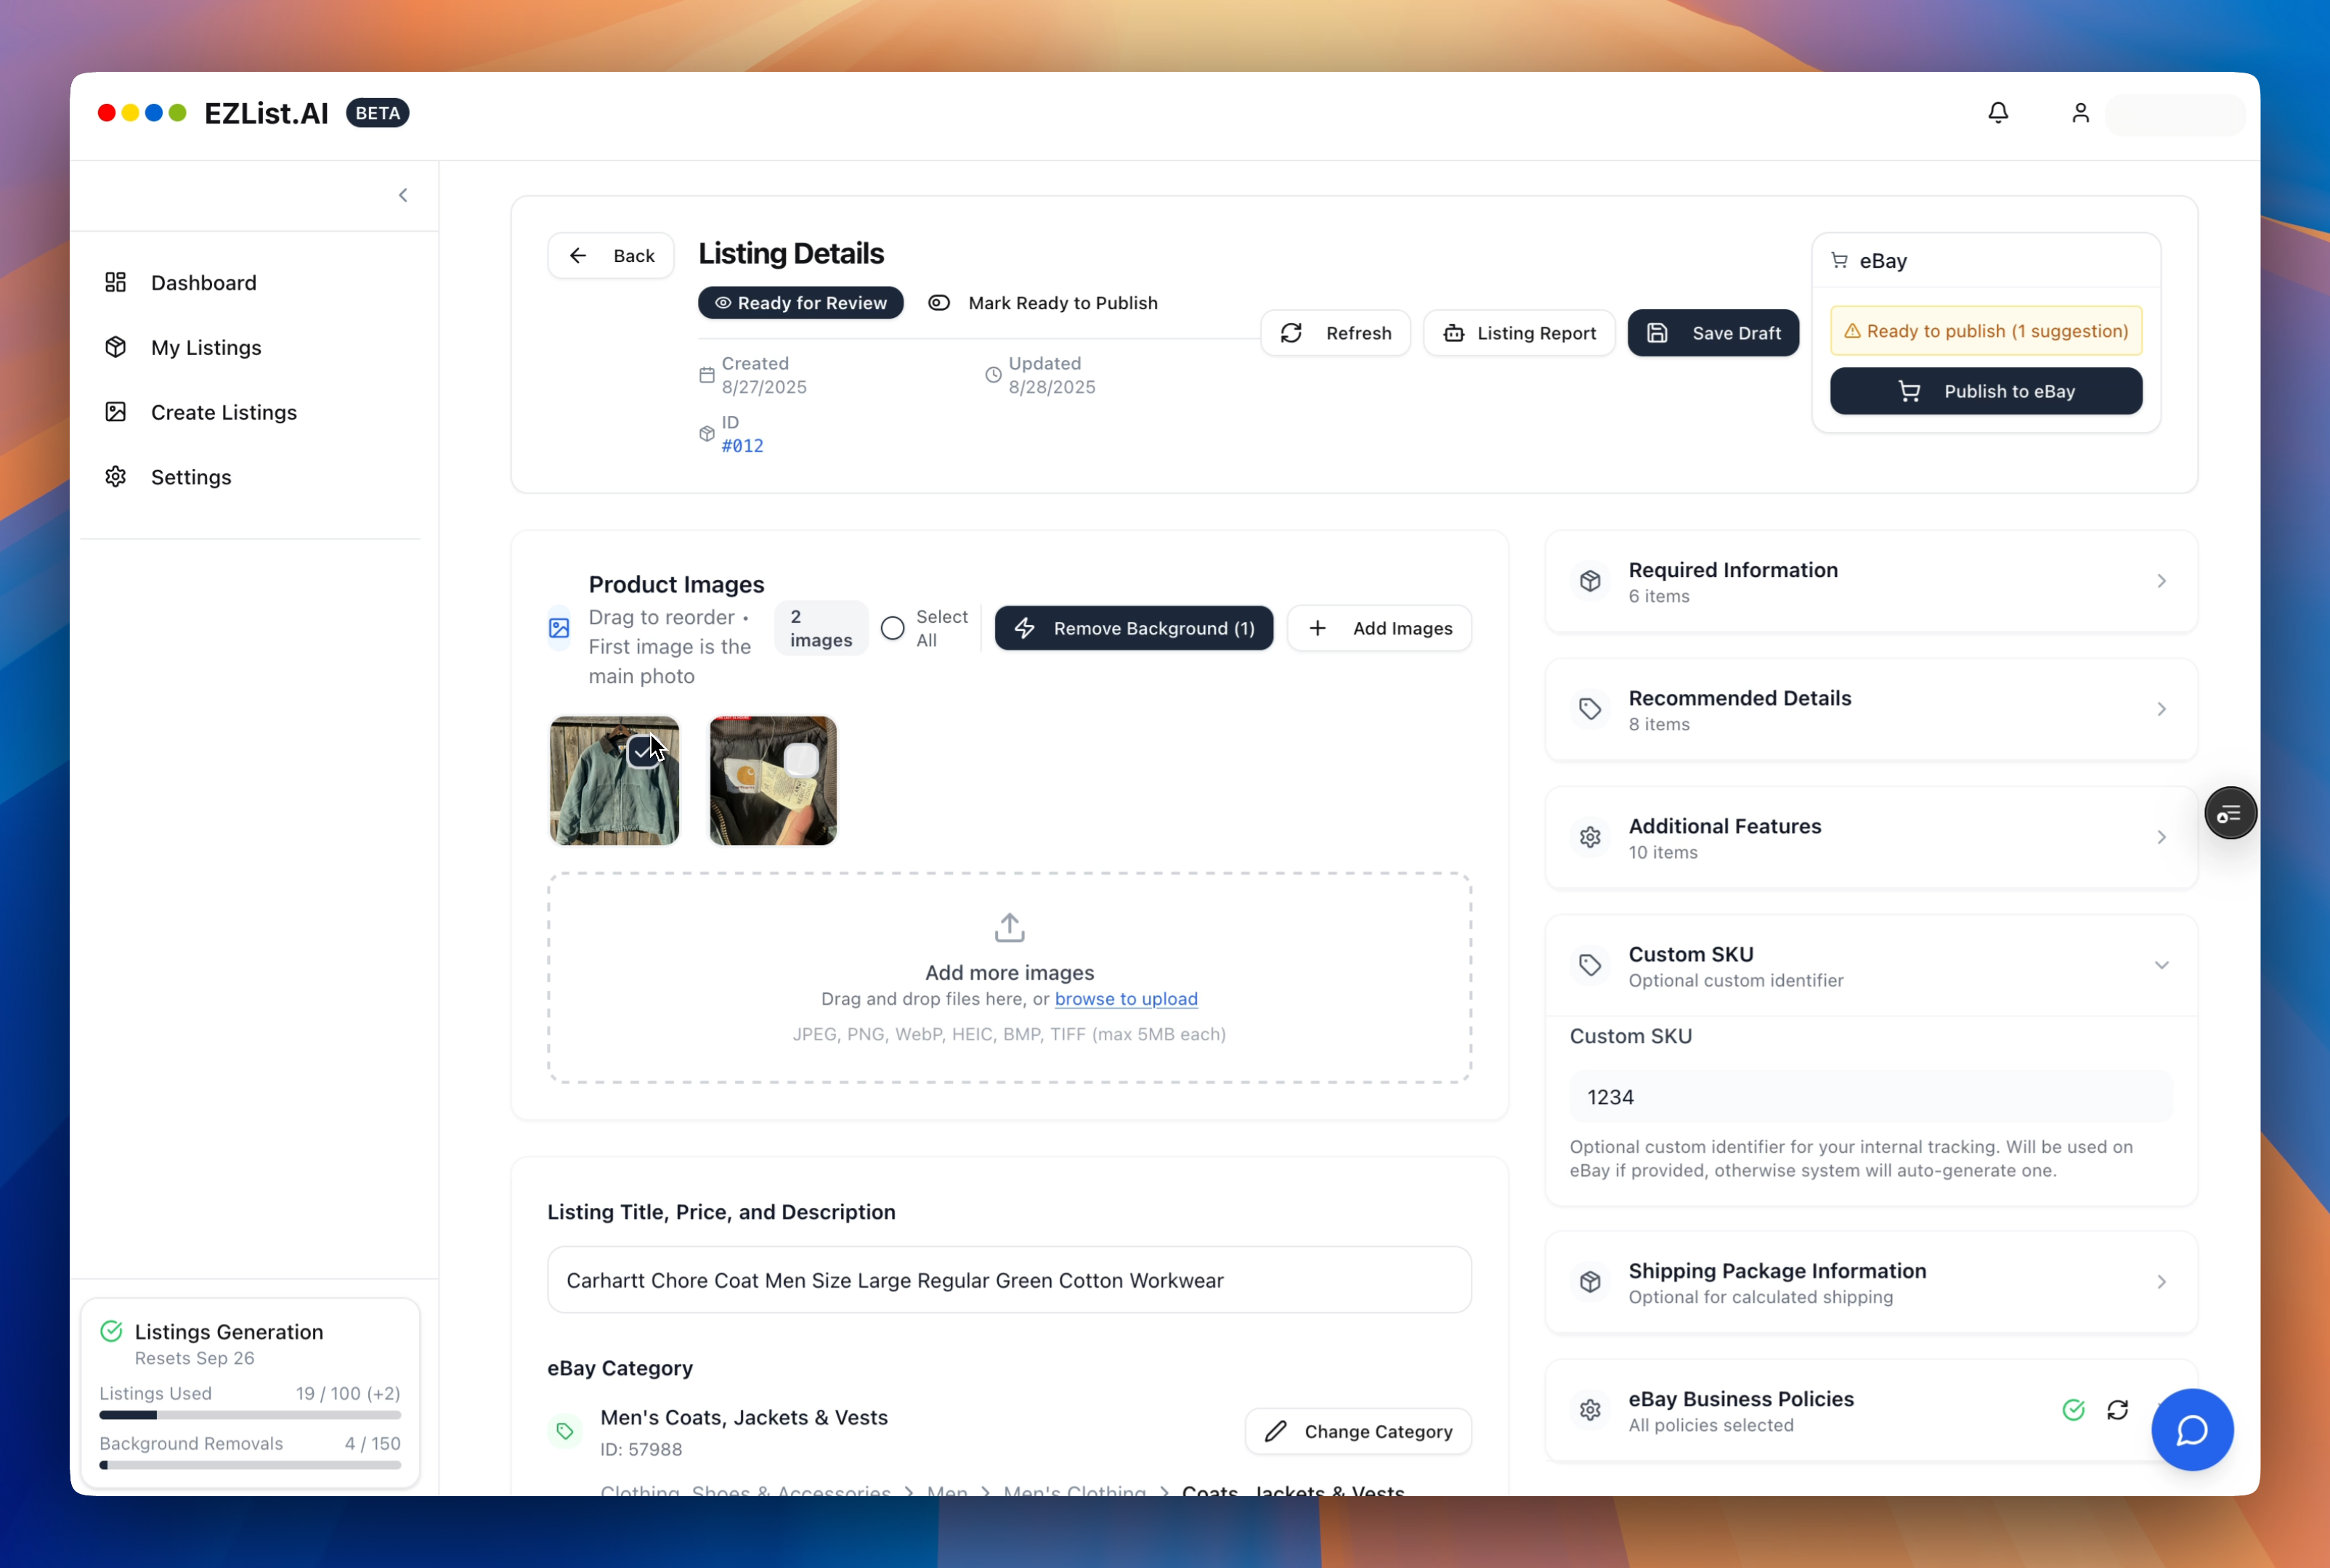Collapse the sidebar with the chevron

[x=403, y=195]
